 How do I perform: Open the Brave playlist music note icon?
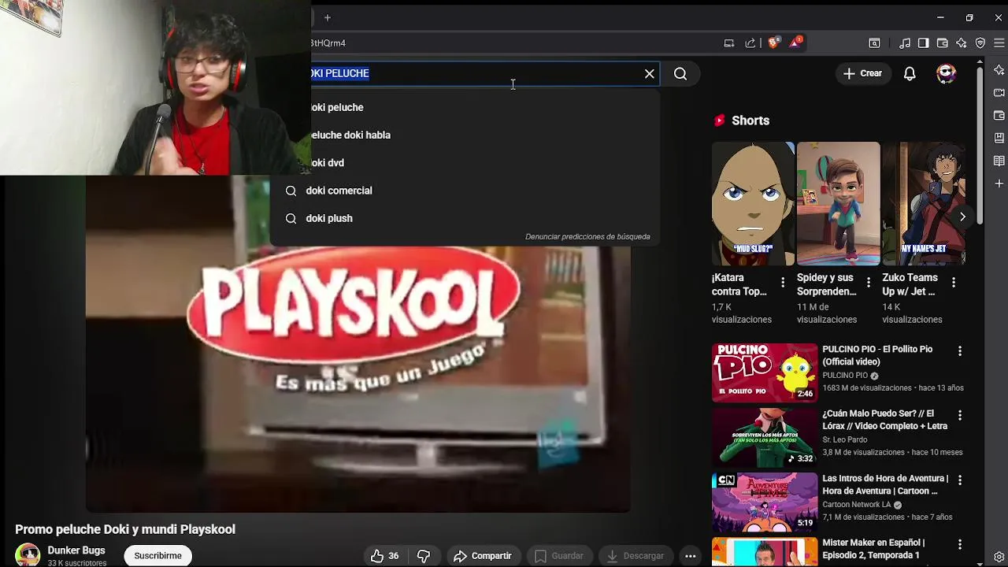click(905, 43)
